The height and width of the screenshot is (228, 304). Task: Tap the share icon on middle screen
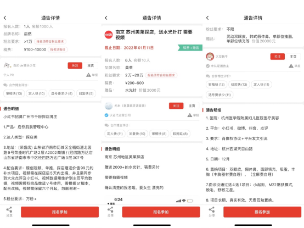click(110, 210)
